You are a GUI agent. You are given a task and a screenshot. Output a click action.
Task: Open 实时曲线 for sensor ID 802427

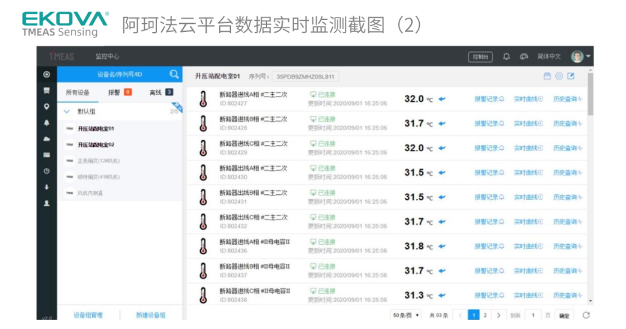pos(527,99)
